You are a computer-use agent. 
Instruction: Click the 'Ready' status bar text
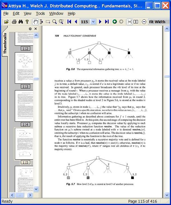tap(7, 201)
